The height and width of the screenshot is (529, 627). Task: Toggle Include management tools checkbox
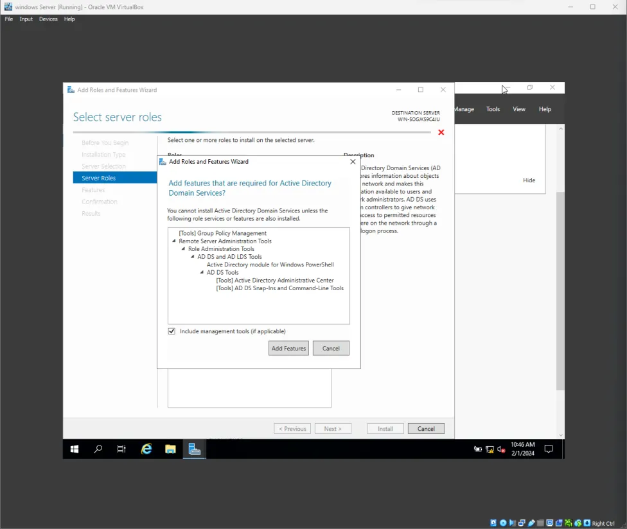click(172, 331)
